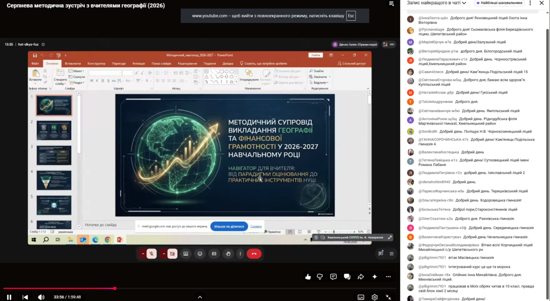Open Meet more options dots

coord(240,253)
